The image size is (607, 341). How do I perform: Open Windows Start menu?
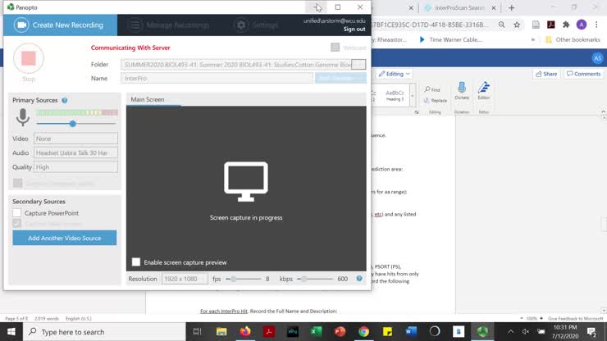click(11, 332)
